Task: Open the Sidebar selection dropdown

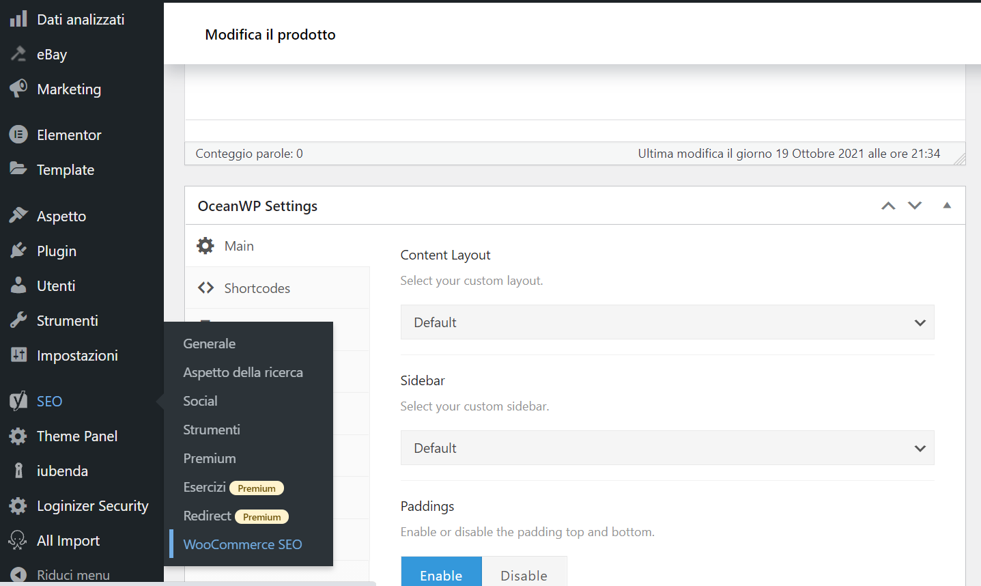Action: 666,448
